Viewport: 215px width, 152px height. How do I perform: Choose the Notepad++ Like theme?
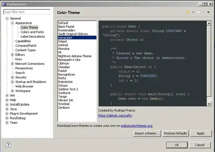pos(77,60)
